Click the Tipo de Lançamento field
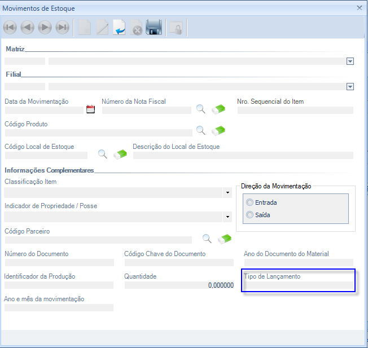This screenshot has width=368, height=348. (298, 285)
